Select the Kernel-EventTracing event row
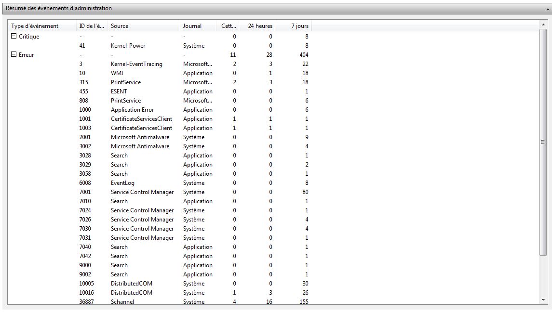This screenshot has height=312, width=552. coord(136,64)
